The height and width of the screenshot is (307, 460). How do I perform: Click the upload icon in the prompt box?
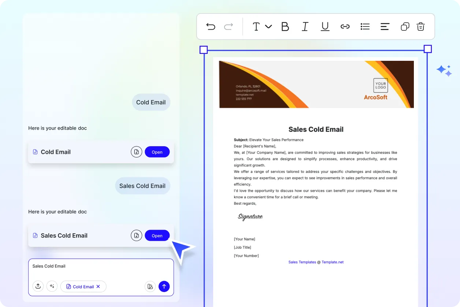tap(38, 286)
